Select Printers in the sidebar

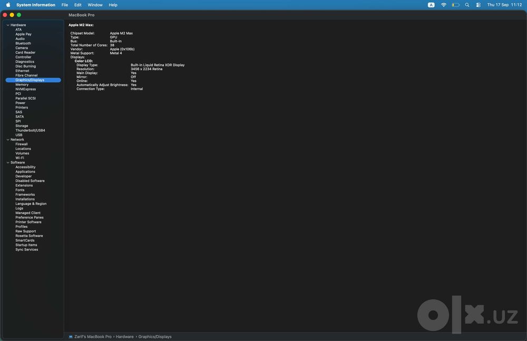(x=22, y=107)
